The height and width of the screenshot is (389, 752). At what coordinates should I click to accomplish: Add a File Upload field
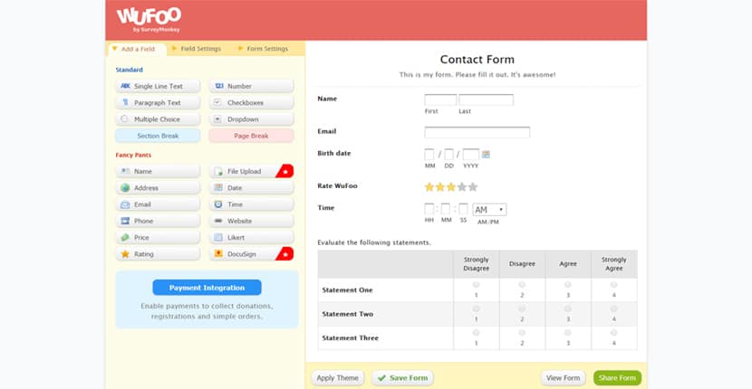point(251,171)
